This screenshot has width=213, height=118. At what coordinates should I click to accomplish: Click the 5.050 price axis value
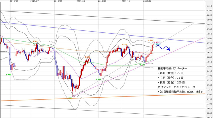tap(209, 109)
